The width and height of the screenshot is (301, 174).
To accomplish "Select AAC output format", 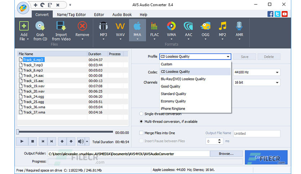I will click(x=188, y=30).
